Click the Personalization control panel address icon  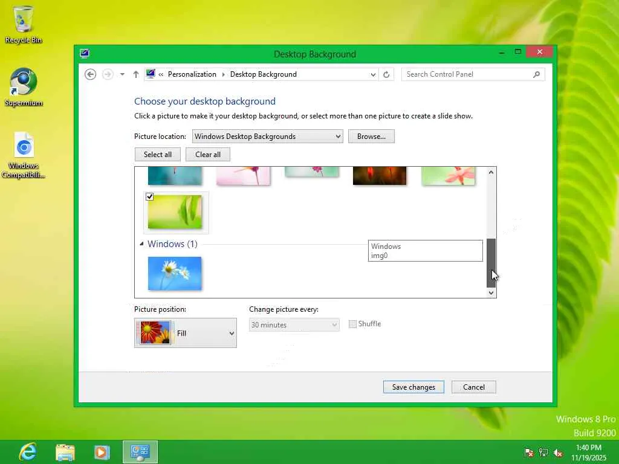151,74
